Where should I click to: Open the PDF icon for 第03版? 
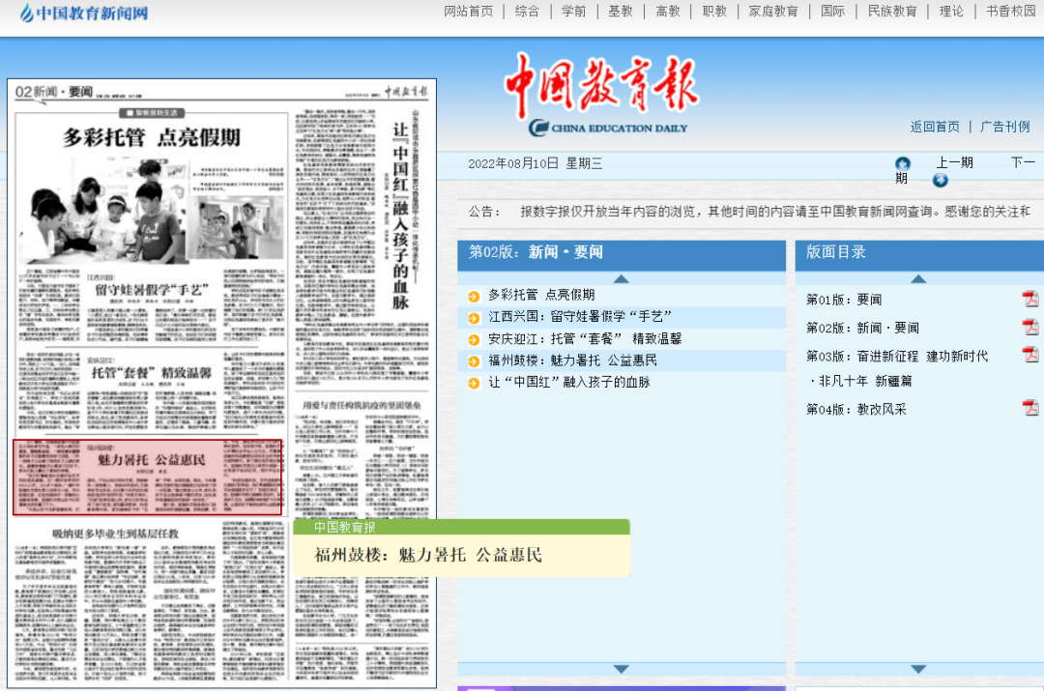[1030, 355]
